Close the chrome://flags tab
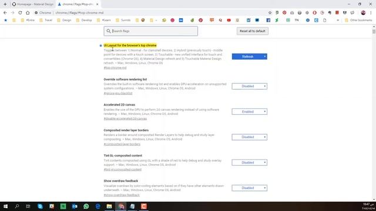 (x=97, y=4)
